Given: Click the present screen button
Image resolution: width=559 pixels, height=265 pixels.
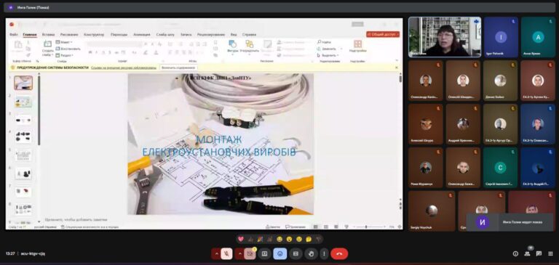Looking at the screenshot, I should (x=264, y=253).
